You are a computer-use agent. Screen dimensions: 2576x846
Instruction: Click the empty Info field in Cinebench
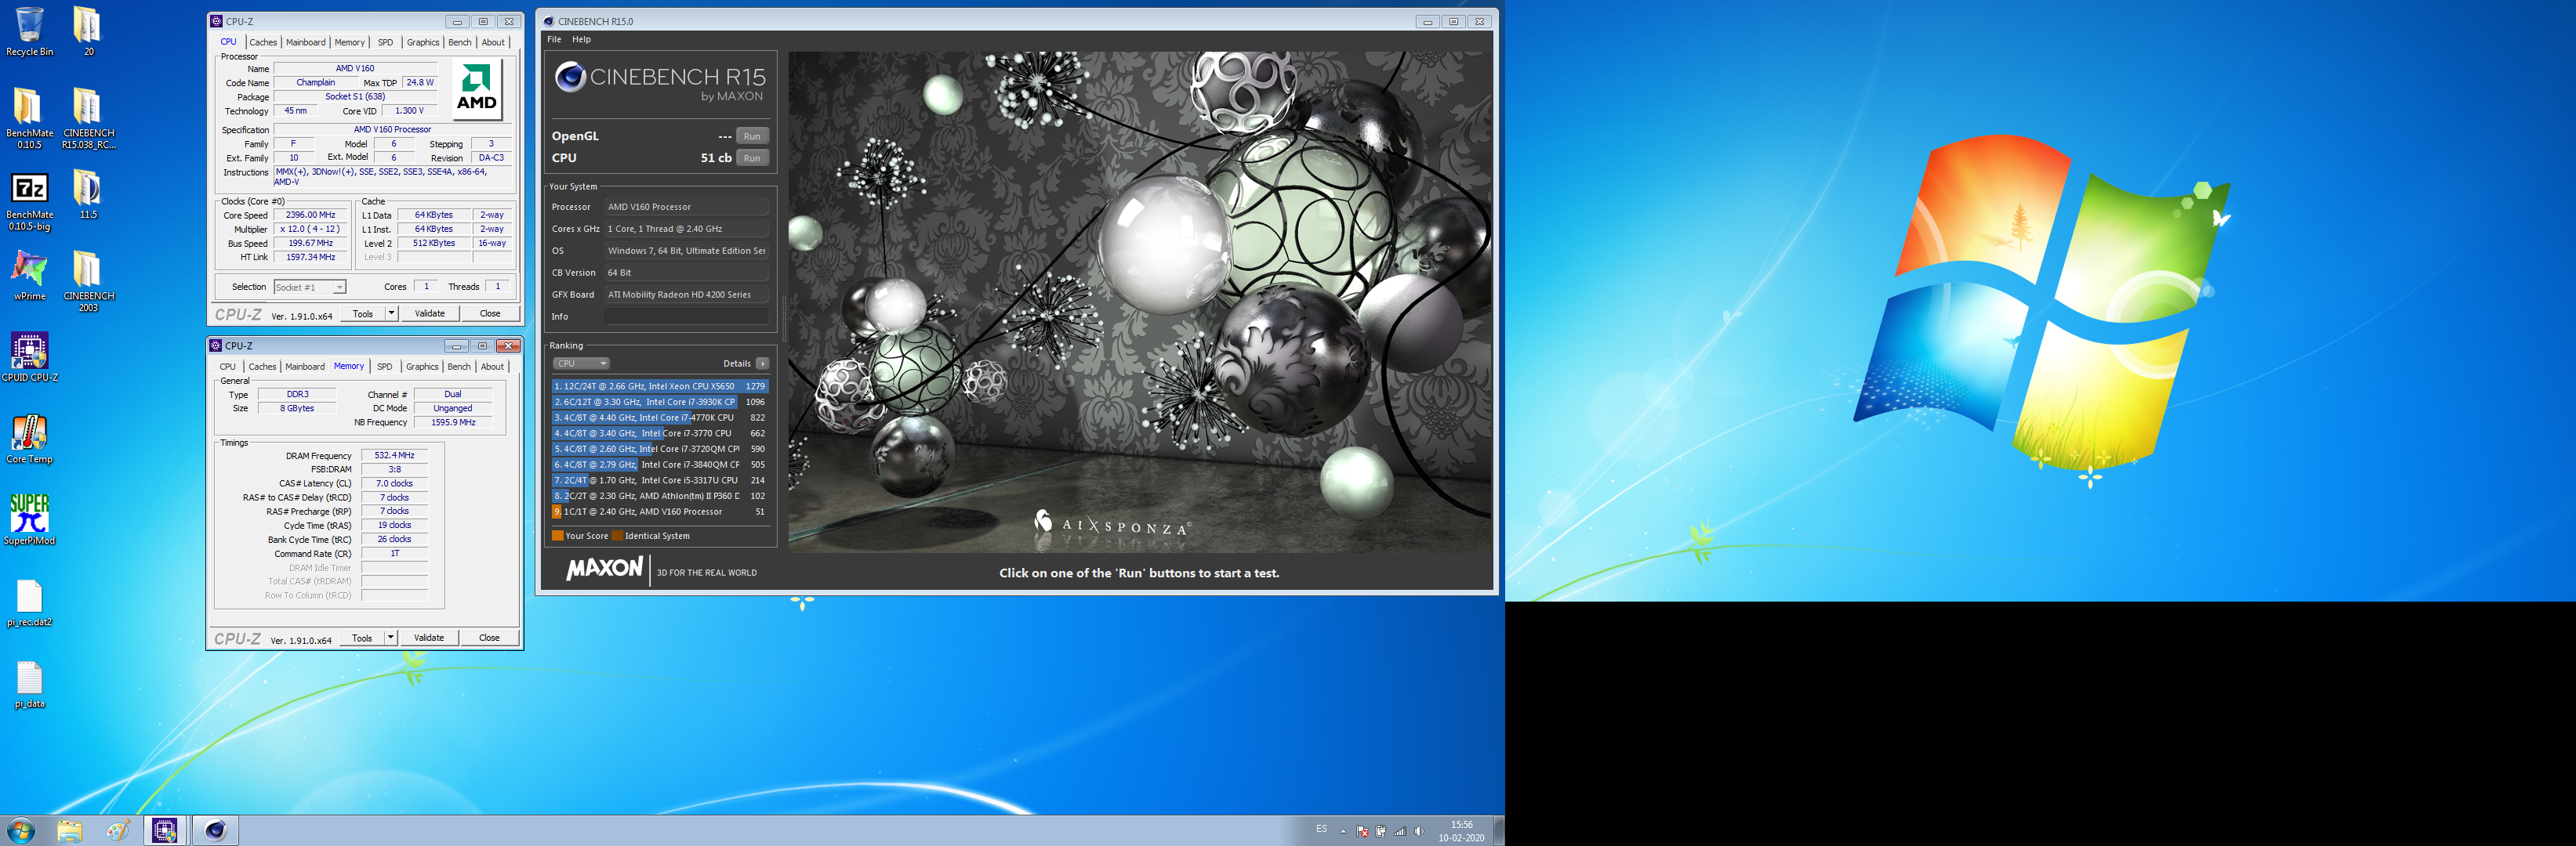tap(686, 316)
